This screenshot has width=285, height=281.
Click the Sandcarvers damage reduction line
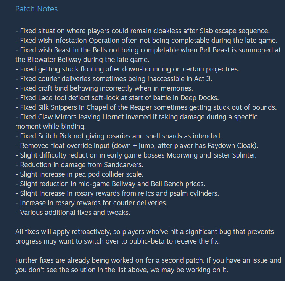coord(79,165)
